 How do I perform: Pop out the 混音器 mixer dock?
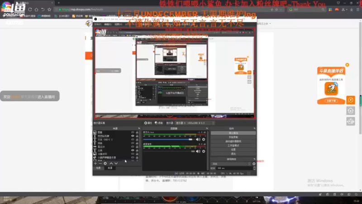tap(207, 128)
